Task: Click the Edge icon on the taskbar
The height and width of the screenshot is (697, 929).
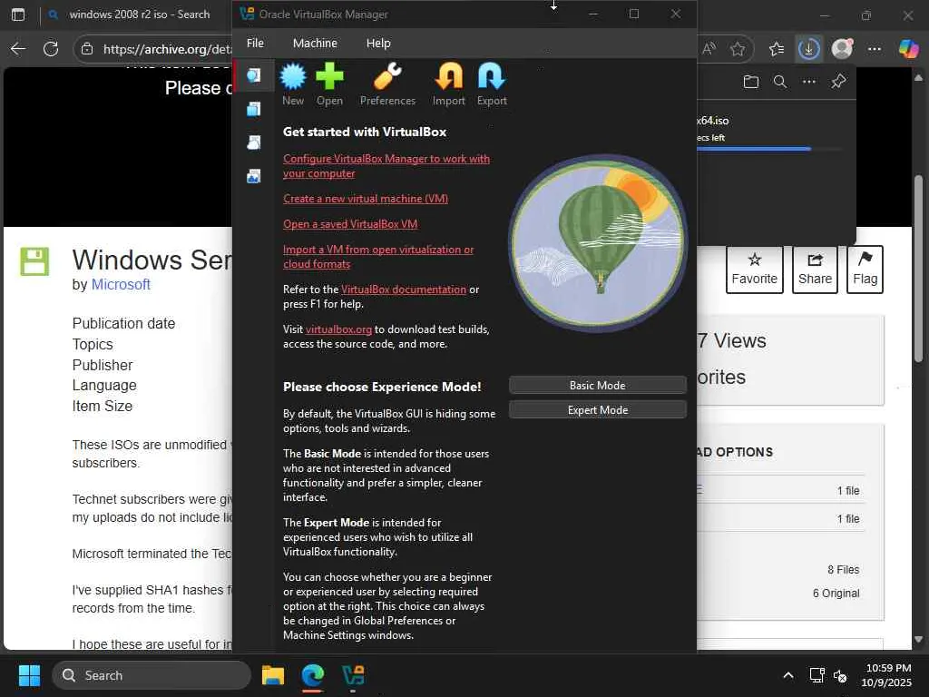Action: coord(313,675)
